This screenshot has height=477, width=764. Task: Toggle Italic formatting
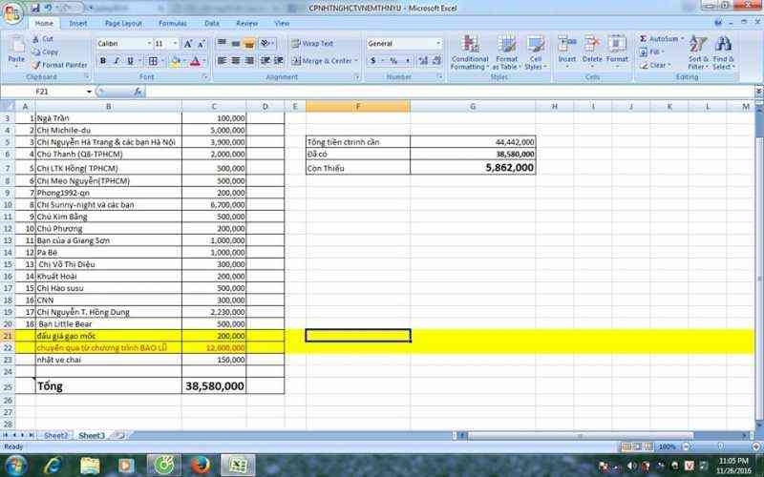pyautogui.click(x=117, y=61)
